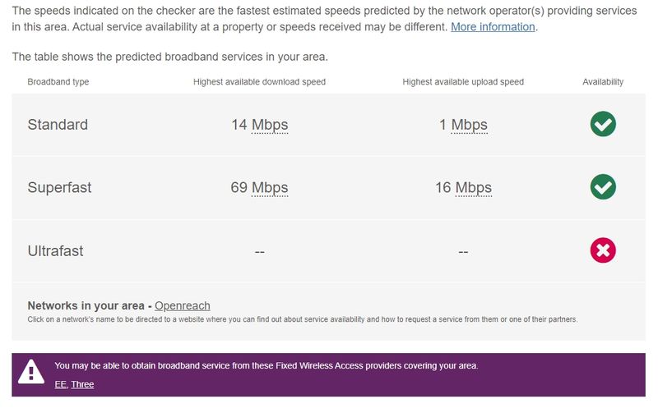This screenshot has width=658, height=408.
Task: Click Mbps abbreviation for Standard upload speed
Action: click(469, 125)
